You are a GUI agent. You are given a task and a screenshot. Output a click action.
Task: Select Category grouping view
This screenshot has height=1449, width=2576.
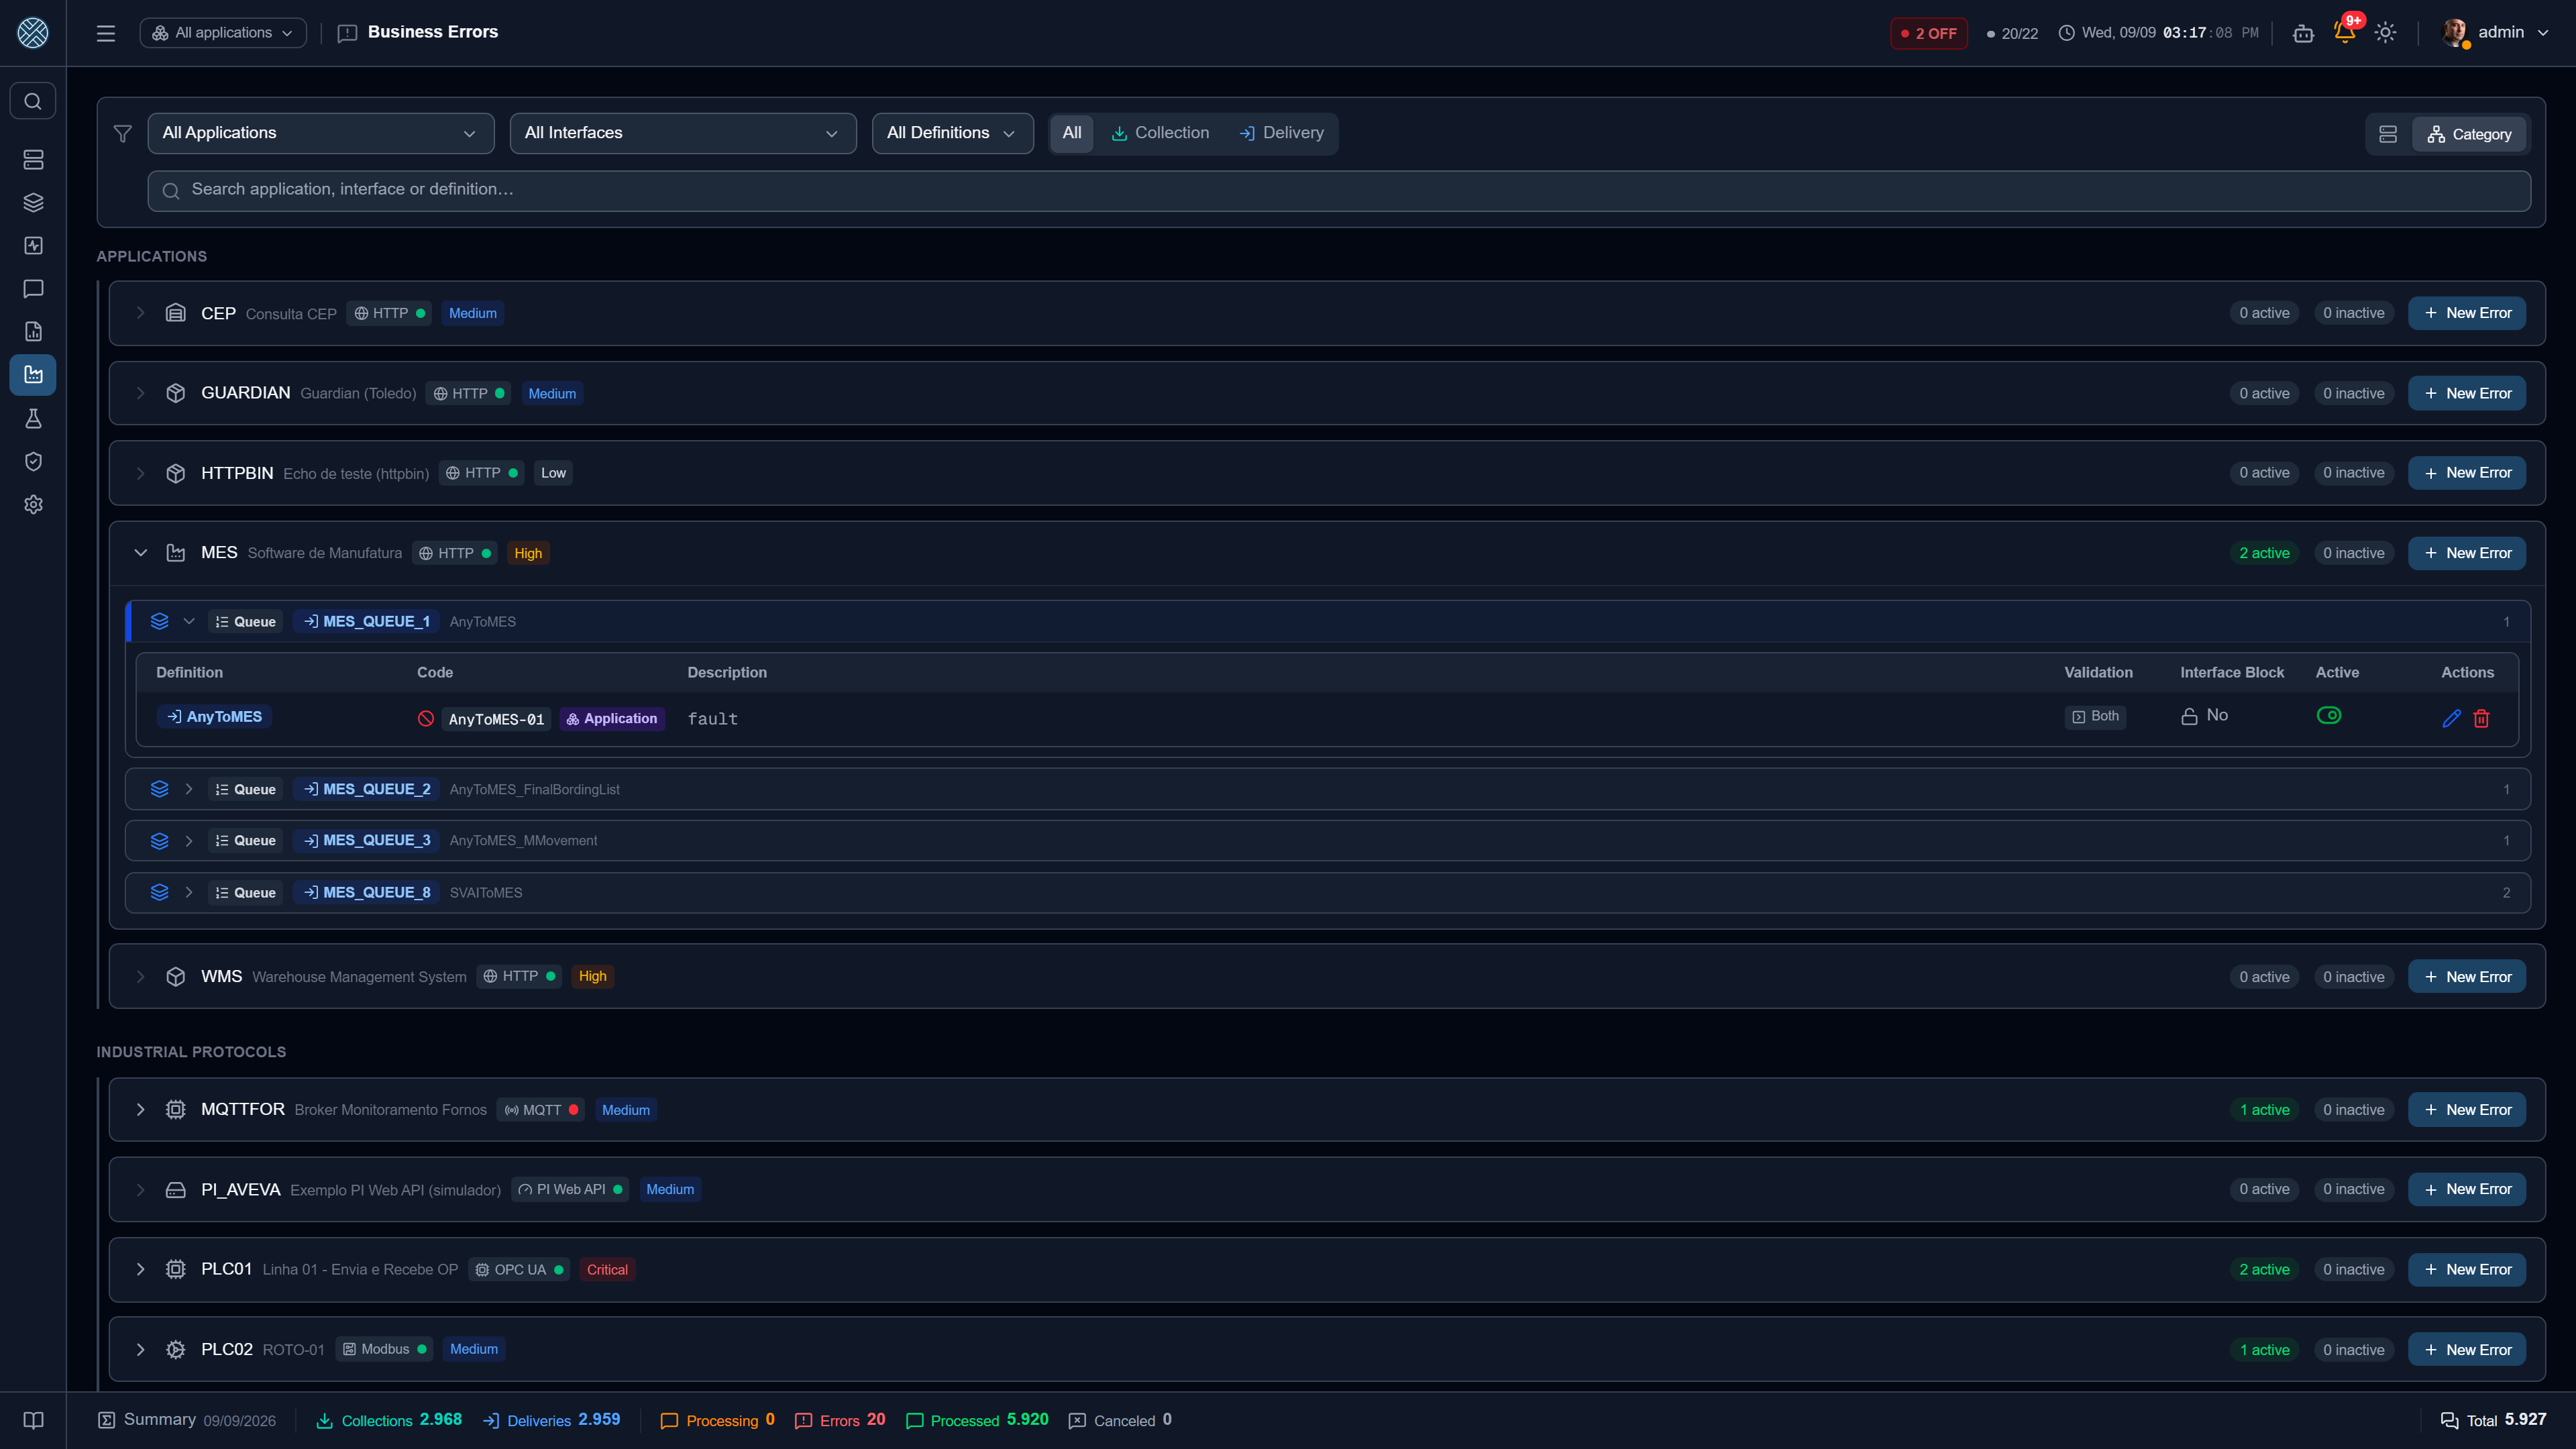(2469, 134)
